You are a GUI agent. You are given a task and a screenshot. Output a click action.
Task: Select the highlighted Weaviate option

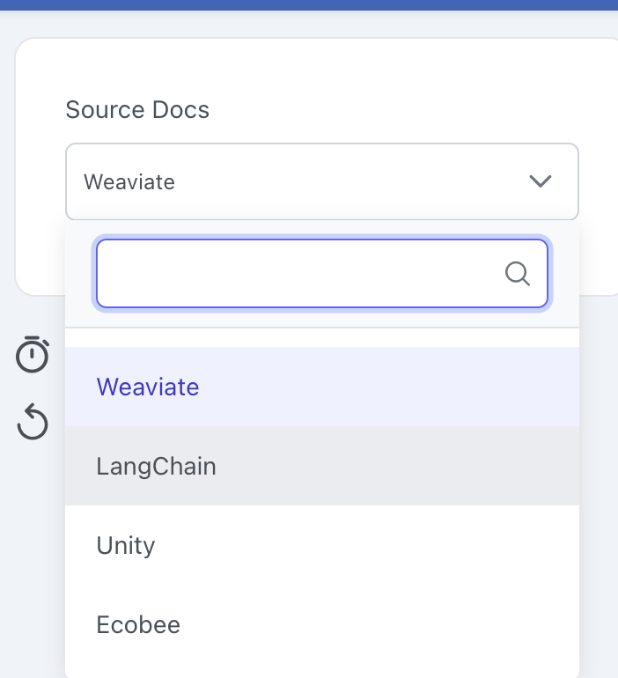(322, 387)
